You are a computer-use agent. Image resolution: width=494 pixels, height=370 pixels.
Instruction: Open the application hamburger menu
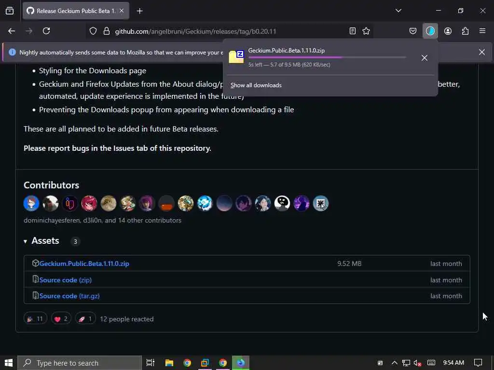click(x=482, y=31)
